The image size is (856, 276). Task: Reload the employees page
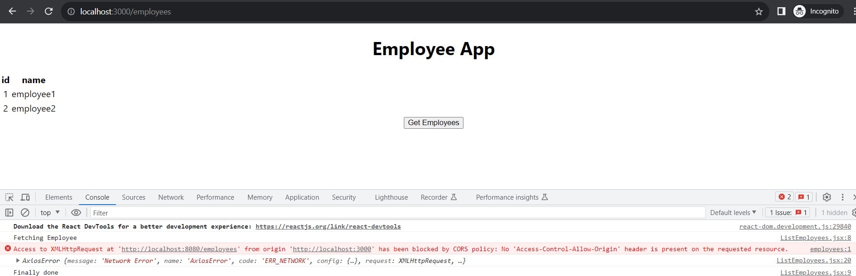(x=48, y=11)
